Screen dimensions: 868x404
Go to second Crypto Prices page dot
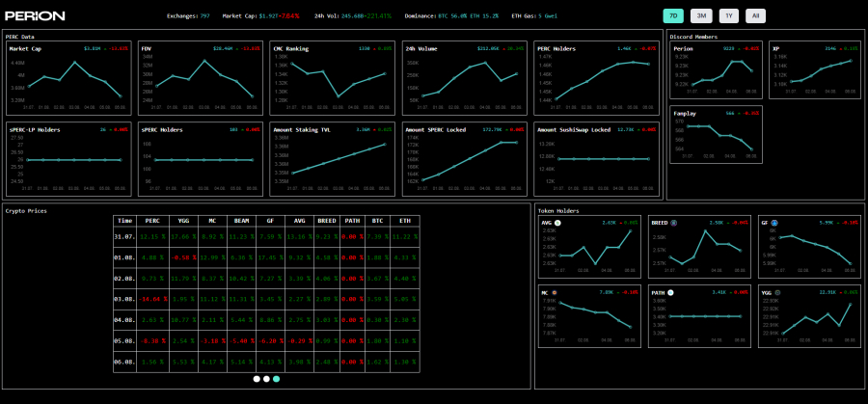[x=266, y=379]
